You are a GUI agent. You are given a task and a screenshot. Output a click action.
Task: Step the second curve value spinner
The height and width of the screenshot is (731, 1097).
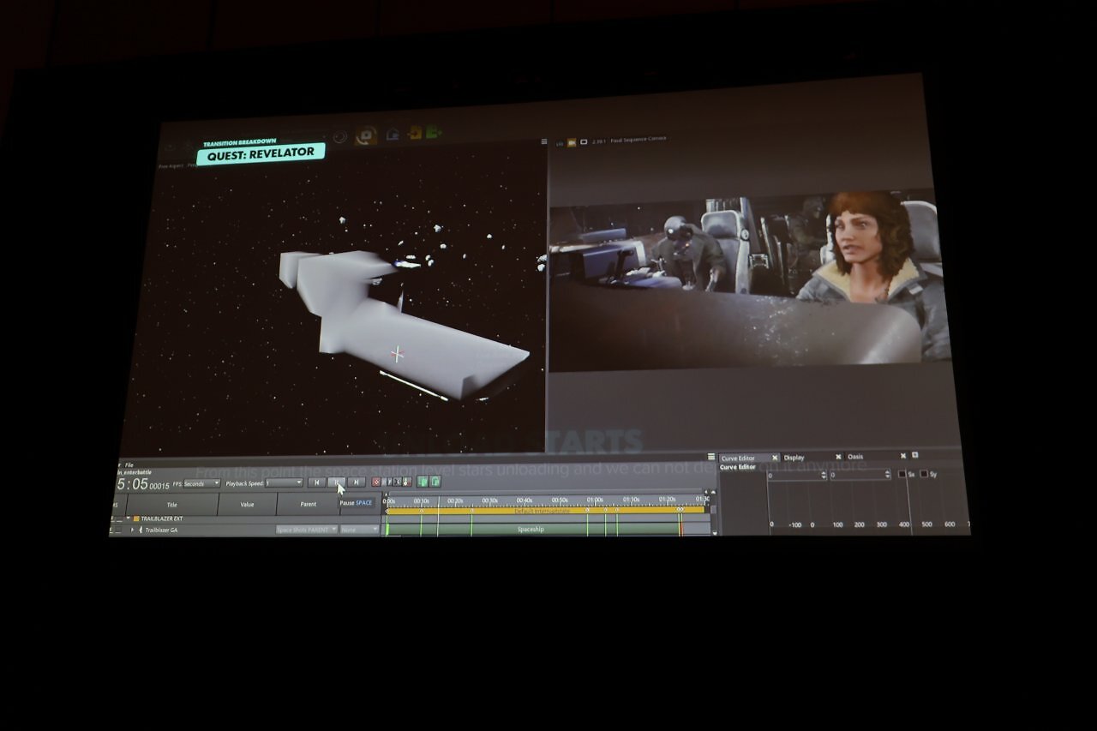click(x=888, y=475)
